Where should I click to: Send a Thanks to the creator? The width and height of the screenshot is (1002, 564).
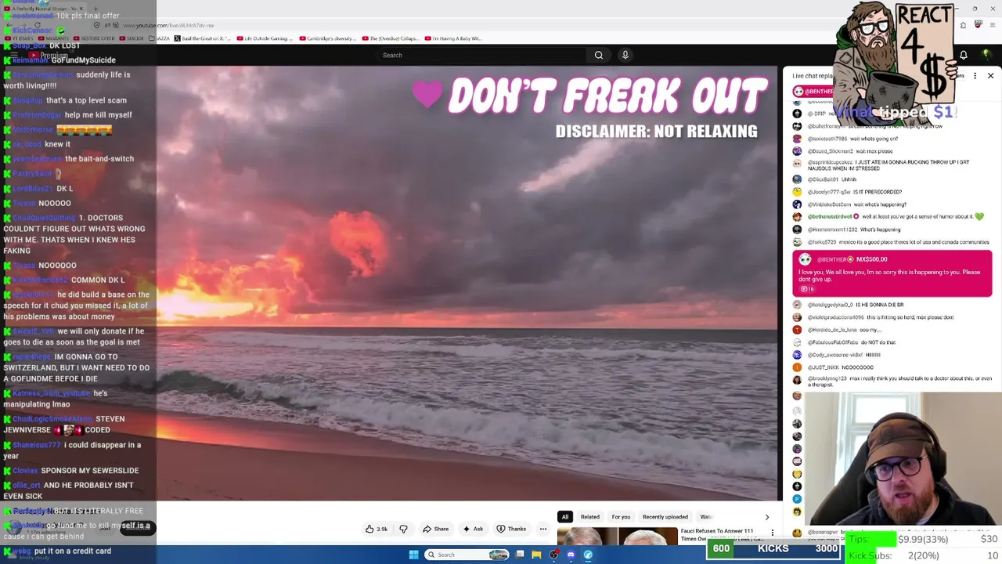coord(511,529)
